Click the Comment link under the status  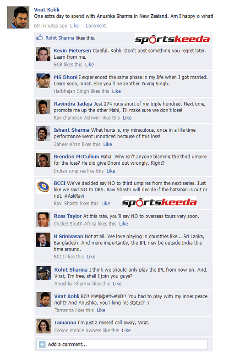[x=96, y=26]
